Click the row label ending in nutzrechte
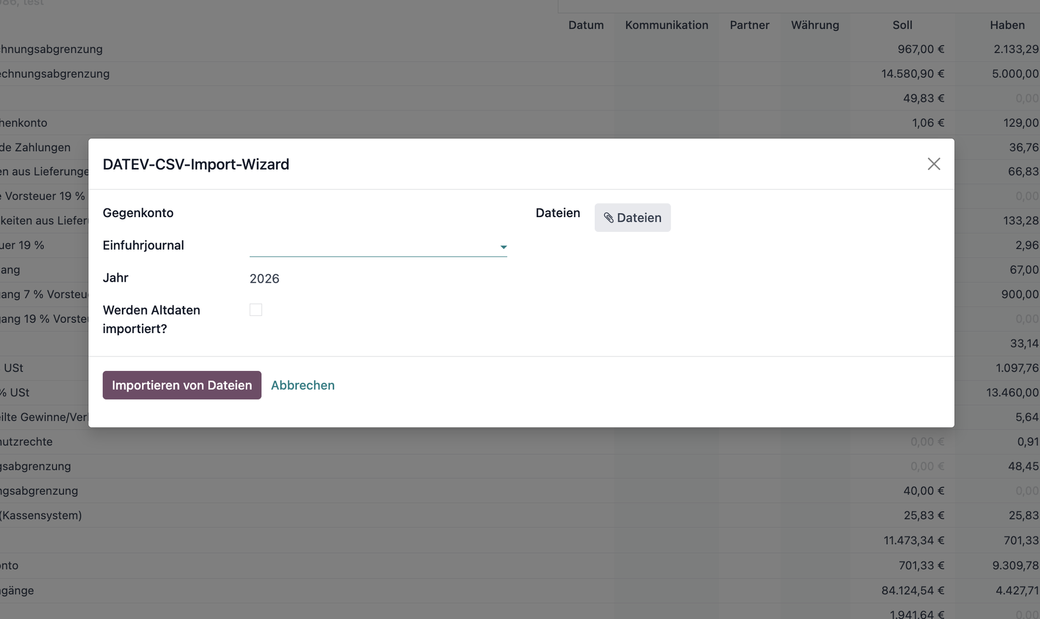The image size is (1040, 619). pyautogui.click(x=27, y=441)
